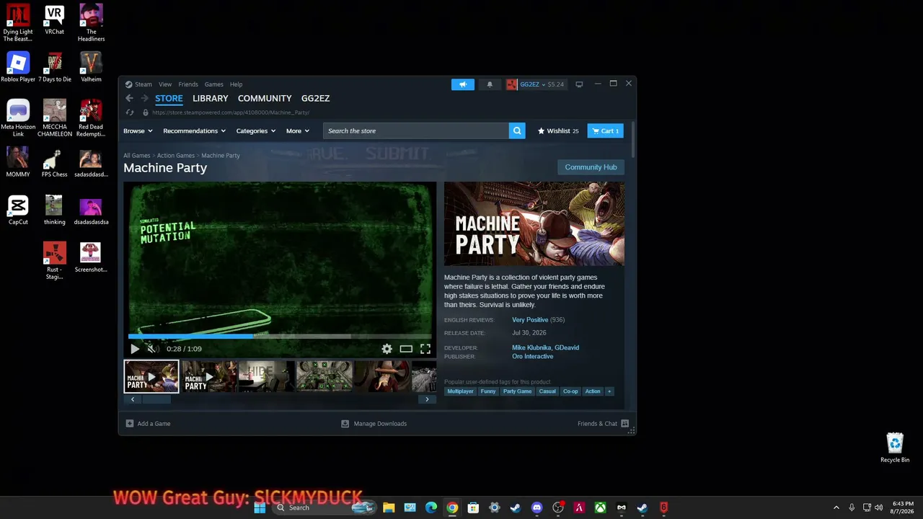The width and height of the screenshot is (923, 519).
Task: Expand the Categories dropdown
Action: pyautogui.click(x=256, y=130)
